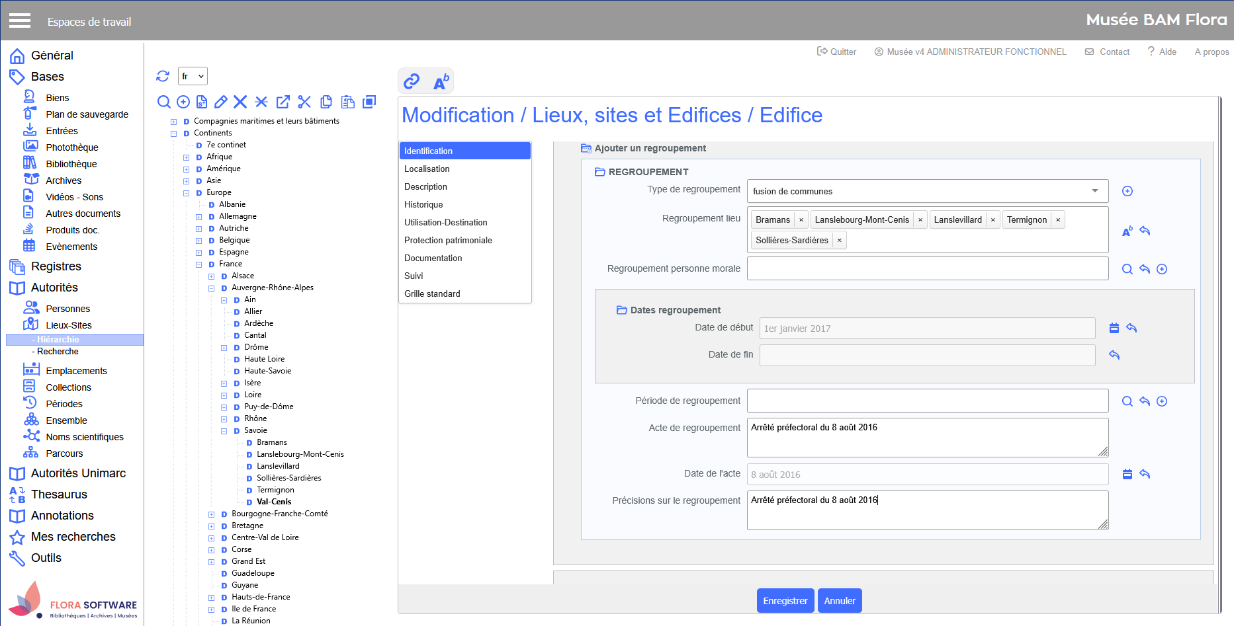Viewport: 1234px width, 626px height.
Task: Reset the Date de fin field
Action: [x=1114, y=355]
